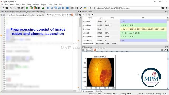Close Console 1/A tab
Image resolution: width=169 pixels, height=95 pixels.
(x=95, y=50)
